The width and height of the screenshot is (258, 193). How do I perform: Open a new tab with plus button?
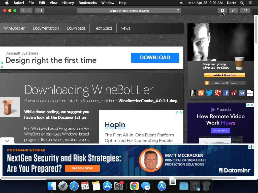click(255, 12)
